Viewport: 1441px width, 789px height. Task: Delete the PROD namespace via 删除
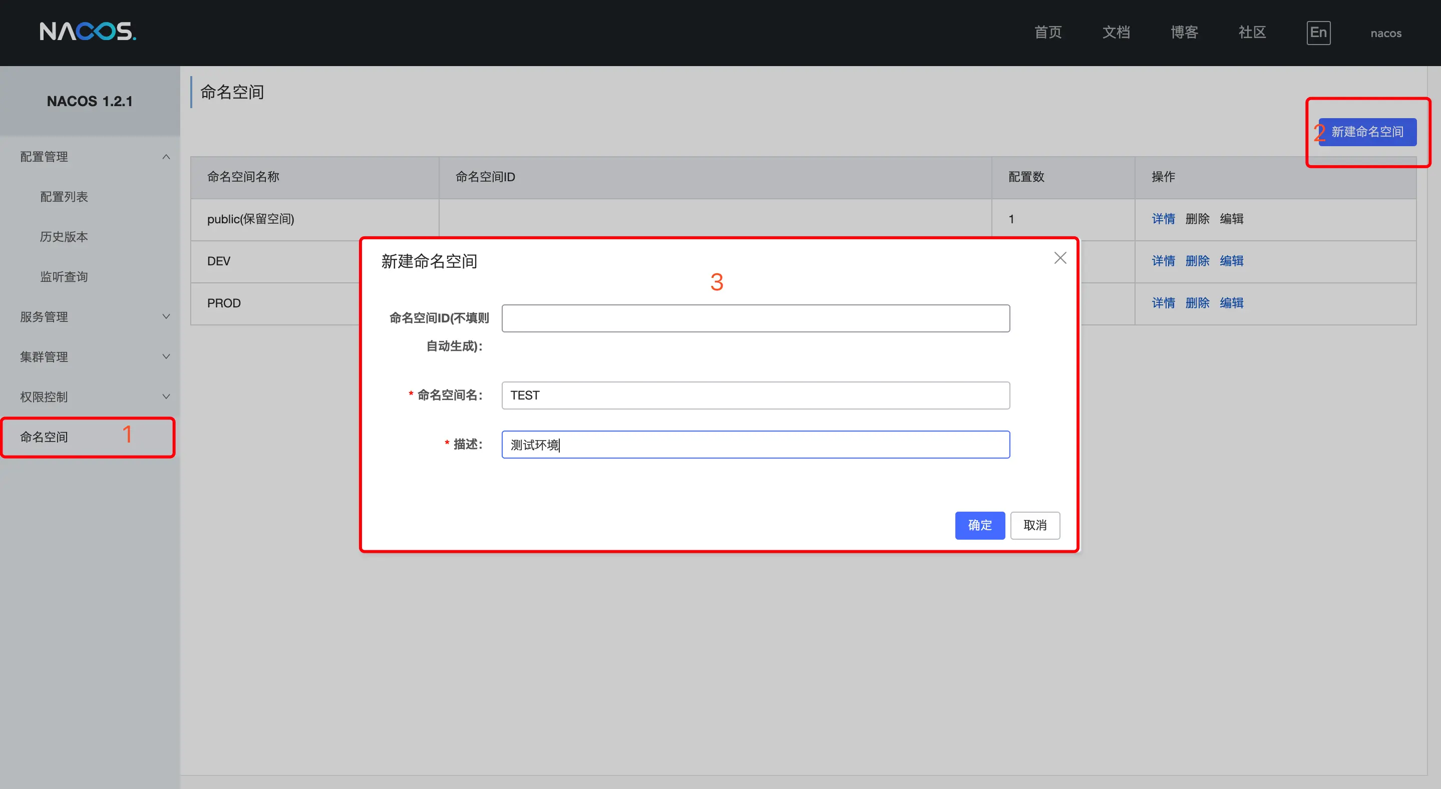pos(1197,302)
